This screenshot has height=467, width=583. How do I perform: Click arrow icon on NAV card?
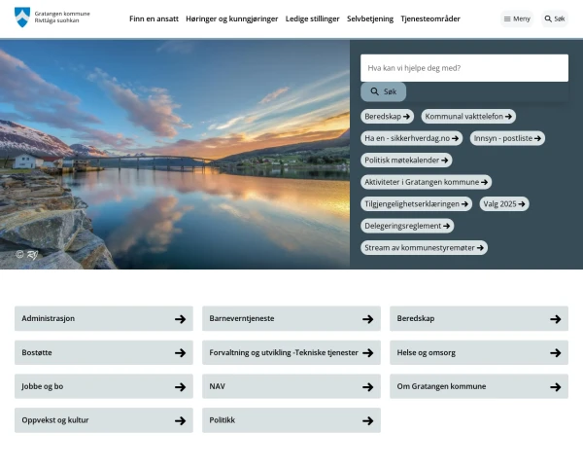point(368,387)
